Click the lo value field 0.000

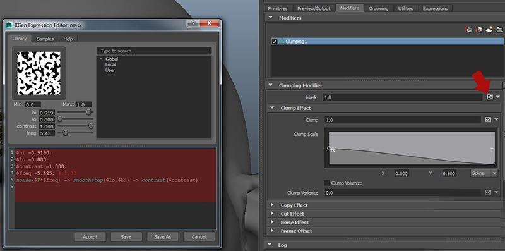click(47, 119)
